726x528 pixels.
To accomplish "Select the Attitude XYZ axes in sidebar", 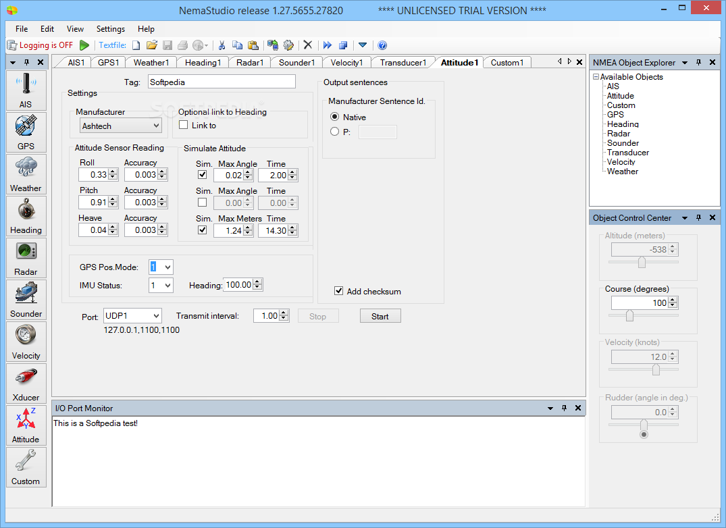I will [26, 426].
